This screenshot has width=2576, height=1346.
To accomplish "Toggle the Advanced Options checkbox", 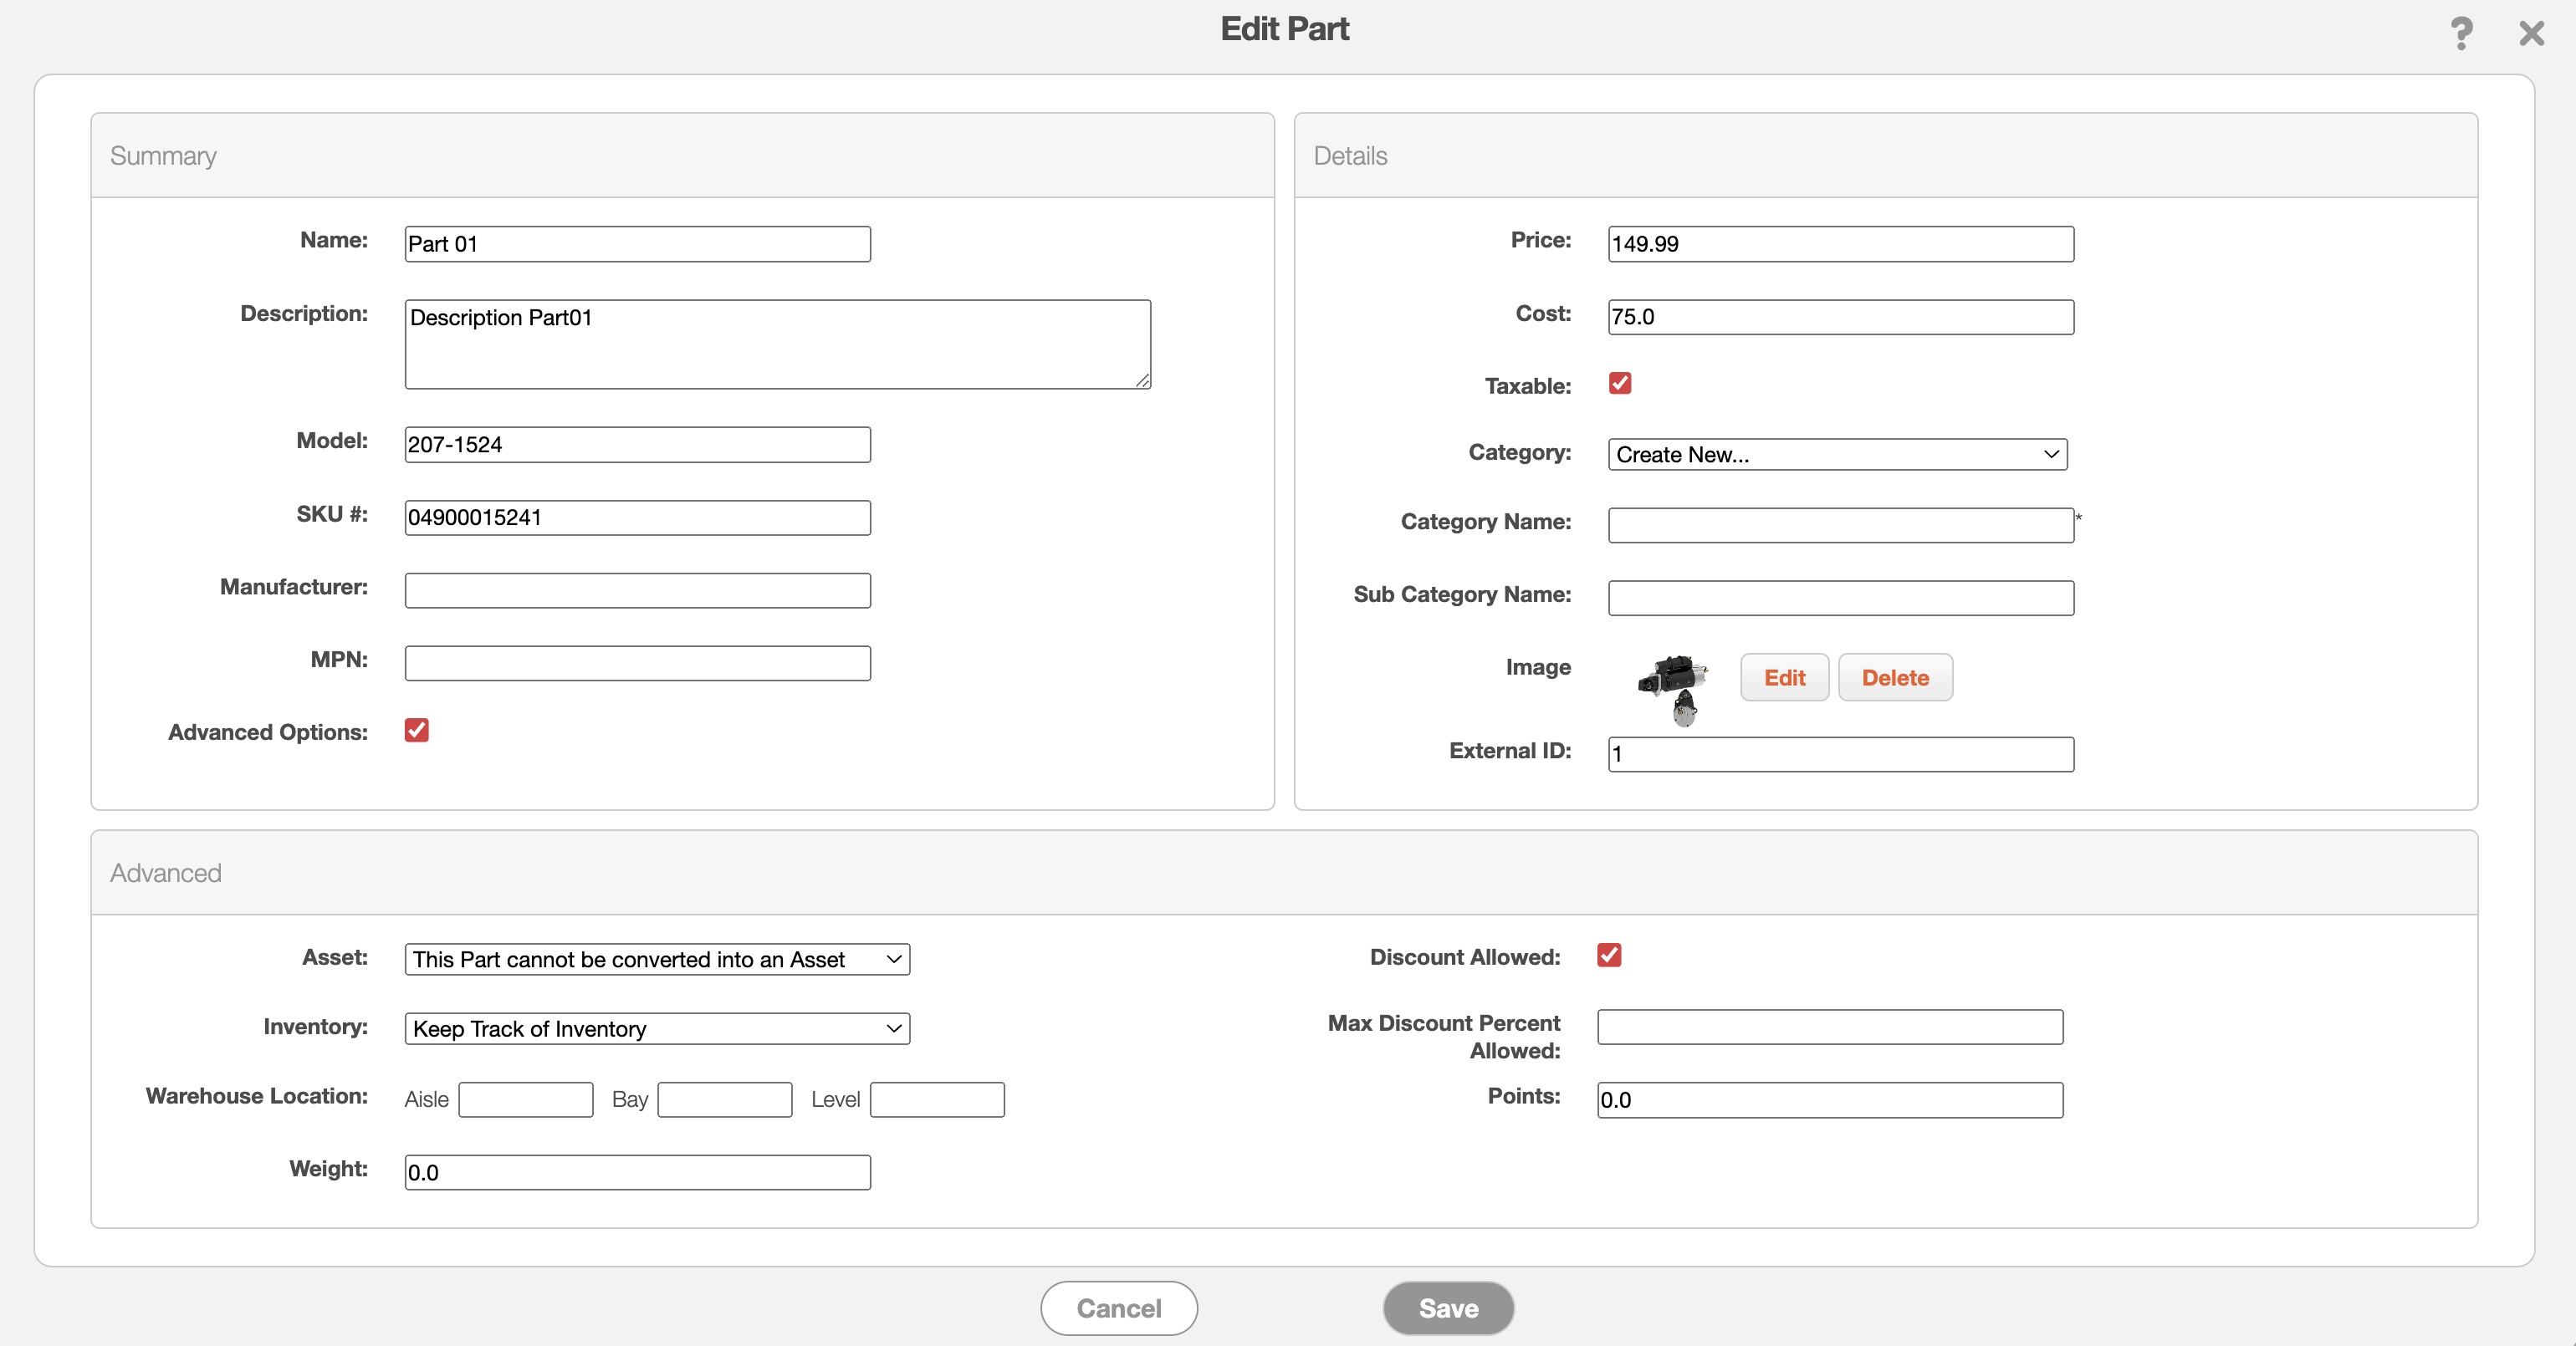I will pos(417,731).
